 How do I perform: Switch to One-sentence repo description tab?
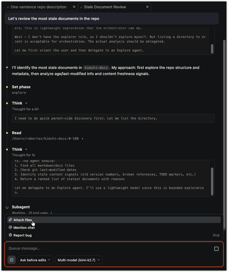click(38, 7)
